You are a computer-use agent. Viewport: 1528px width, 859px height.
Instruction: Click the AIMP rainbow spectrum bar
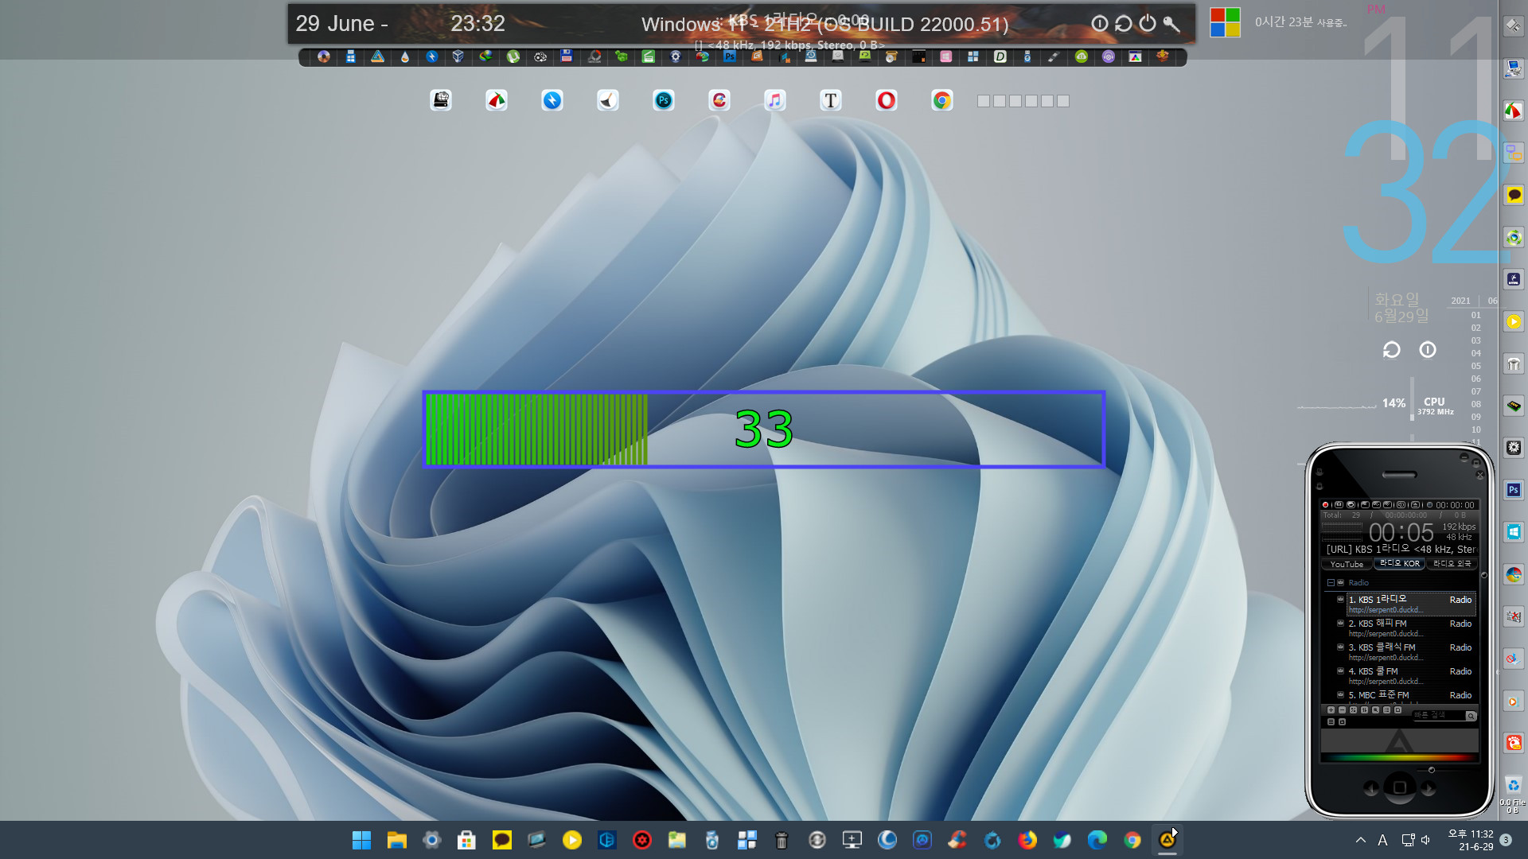pyautogui.click(x=1399, y=758)
